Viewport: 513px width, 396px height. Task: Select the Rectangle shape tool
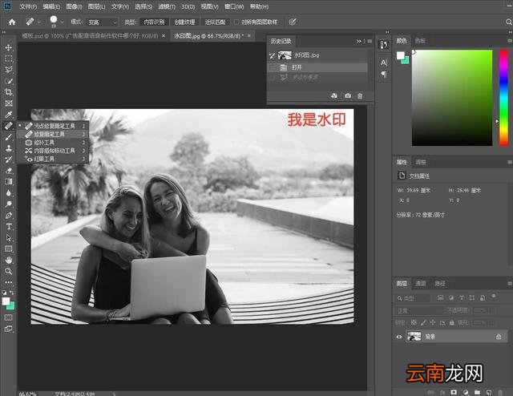9,249
